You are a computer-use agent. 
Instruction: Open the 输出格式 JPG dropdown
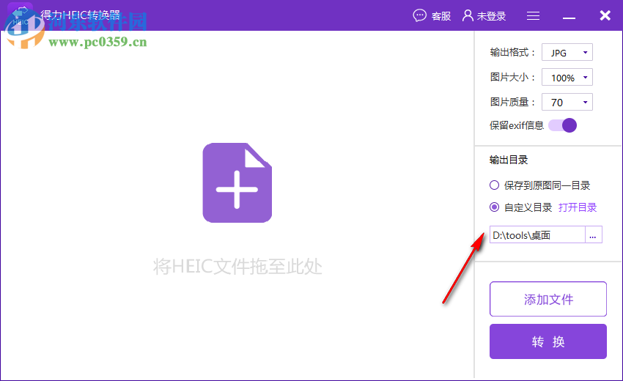coord(567,53)
